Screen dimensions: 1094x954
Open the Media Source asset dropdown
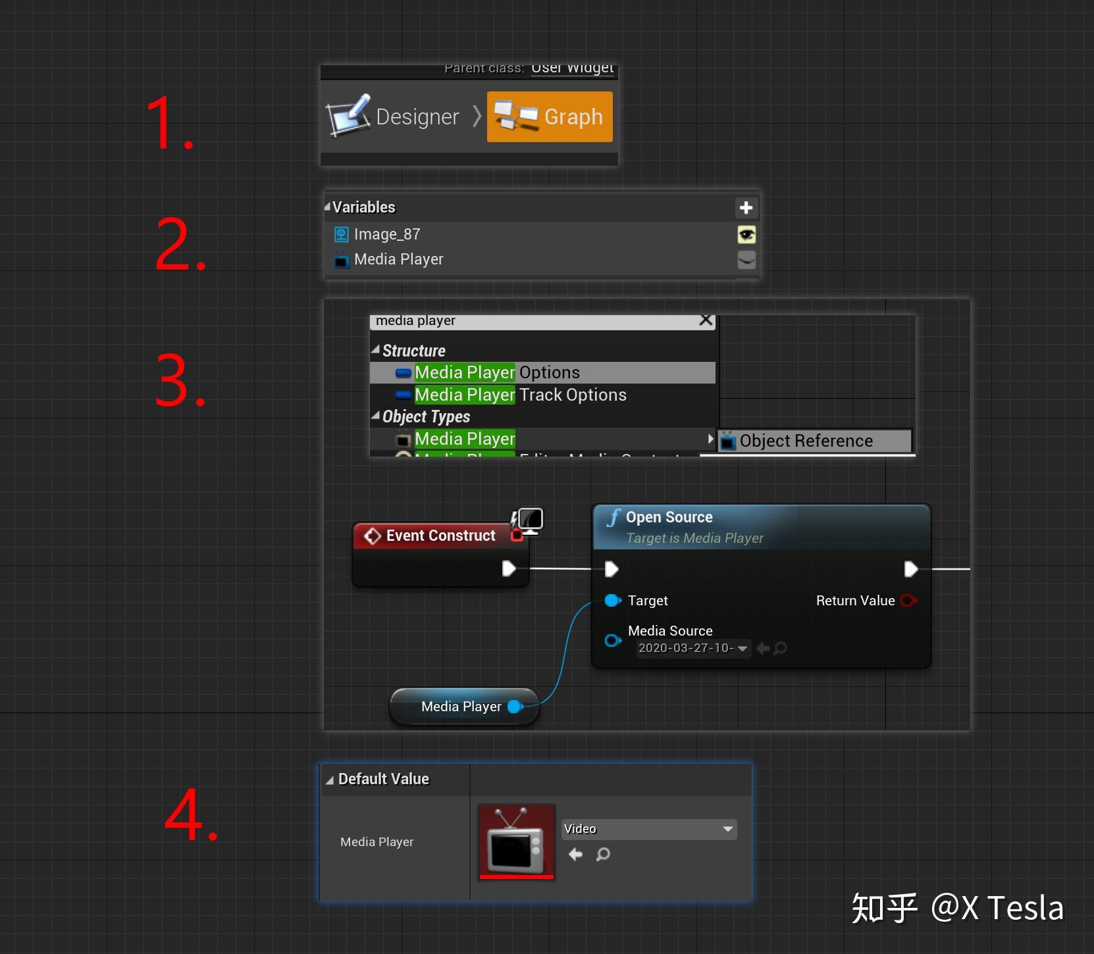coord(742,649)
